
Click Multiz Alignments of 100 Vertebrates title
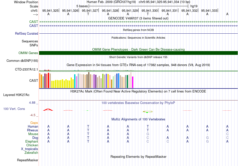pyautogui.click(x=138, y=119)
